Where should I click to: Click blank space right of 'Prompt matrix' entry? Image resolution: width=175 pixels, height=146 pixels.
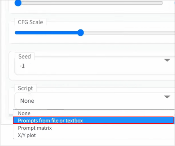pyautogui.click(x=114, y=128)
